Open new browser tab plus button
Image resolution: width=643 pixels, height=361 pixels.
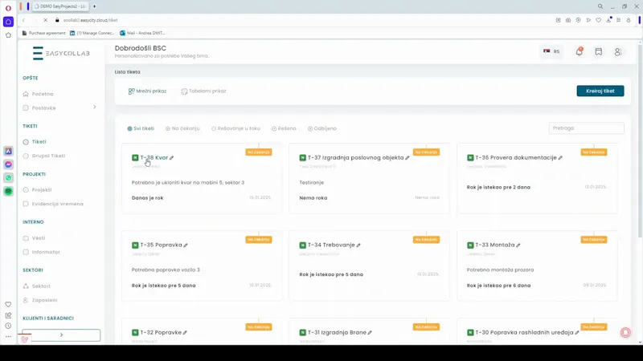tap(94, 6)
